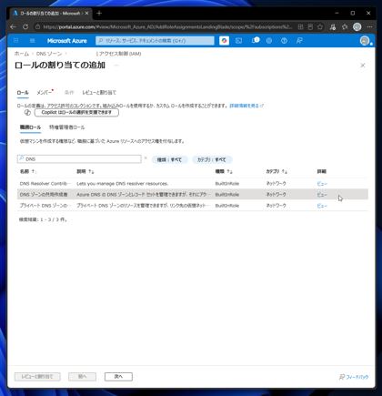This screenshot has height=396, width=382.
Task: Switch to the メンバー tab
Action: click(x=45, y=93)
